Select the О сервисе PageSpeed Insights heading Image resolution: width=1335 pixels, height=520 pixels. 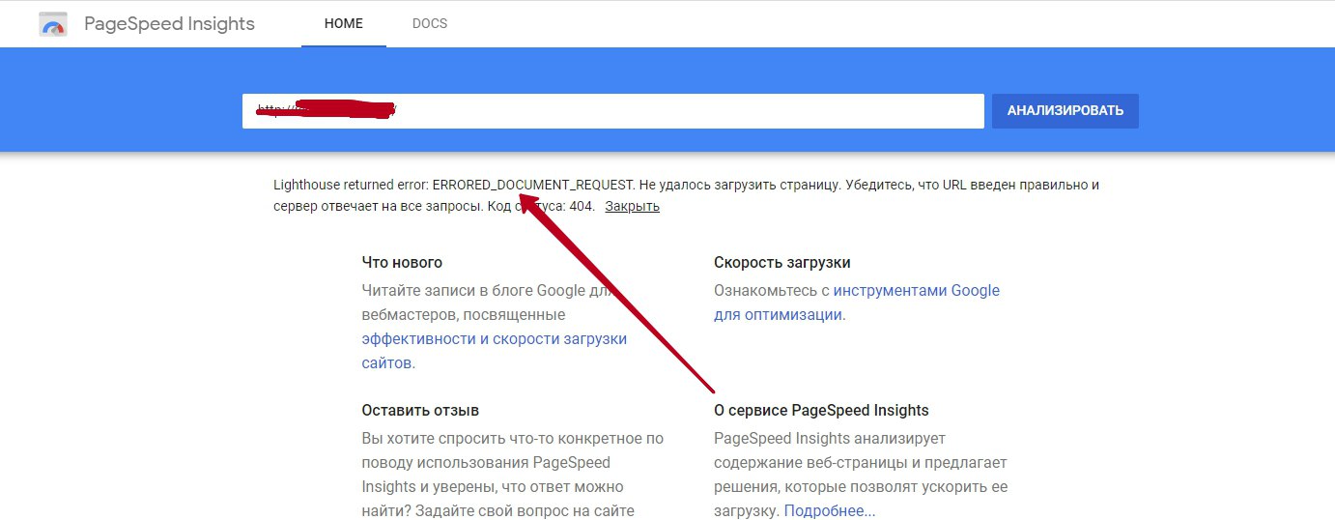(x=821, y=410)
